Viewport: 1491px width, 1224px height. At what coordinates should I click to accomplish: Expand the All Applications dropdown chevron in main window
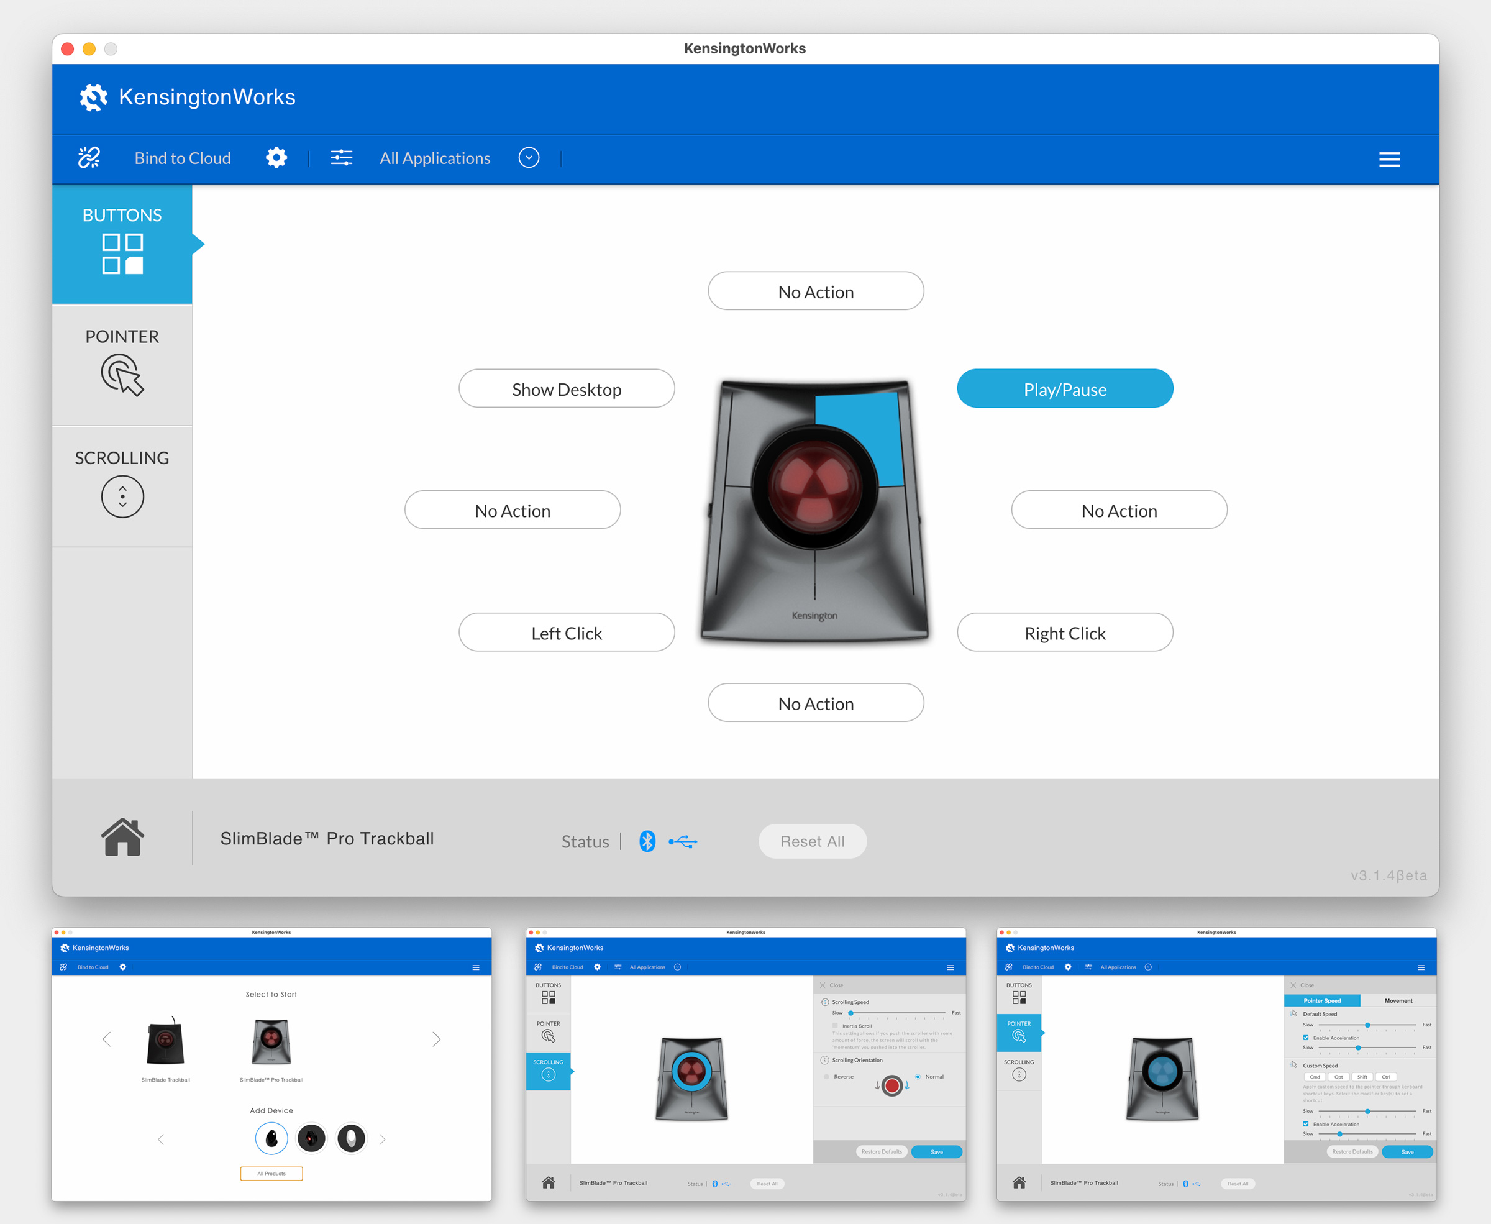pyautogui.click(x=529, y=157)
